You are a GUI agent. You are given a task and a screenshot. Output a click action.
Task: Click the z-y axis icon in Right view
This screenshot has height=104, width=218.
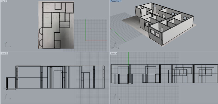[x=117, y=97]
